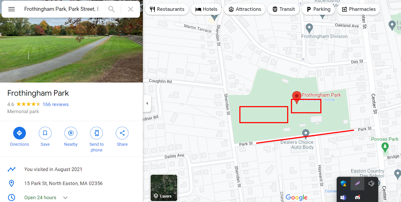Click the Send to phone icon
The width and height of the screenshot is (401, 202).
(96, 133)
